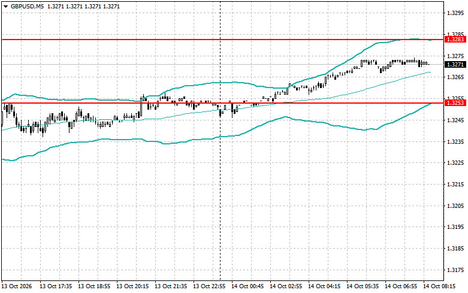
Task: Click the 1.3265 price scale value
Action: click(455, 77)
